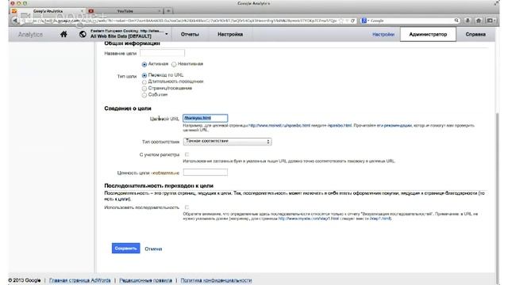Open Политика конфиденциальности footer link
508x285 pixels.
(x=216, y=280)
